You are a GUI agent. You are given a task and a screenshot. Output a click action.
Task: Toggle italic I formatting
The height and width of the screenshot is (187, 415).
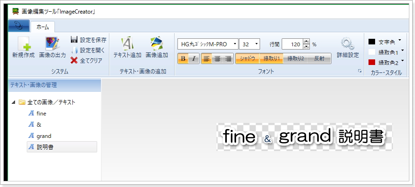click(x=194, y=58)
